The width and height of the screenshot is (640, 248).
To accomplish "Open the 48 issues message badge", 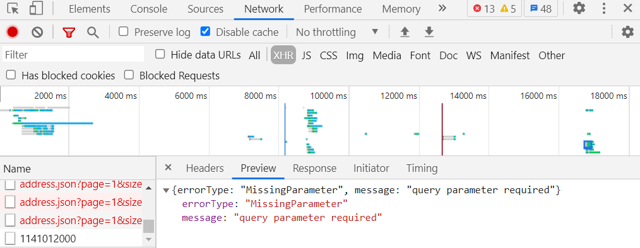I will (x=540, y=9).
